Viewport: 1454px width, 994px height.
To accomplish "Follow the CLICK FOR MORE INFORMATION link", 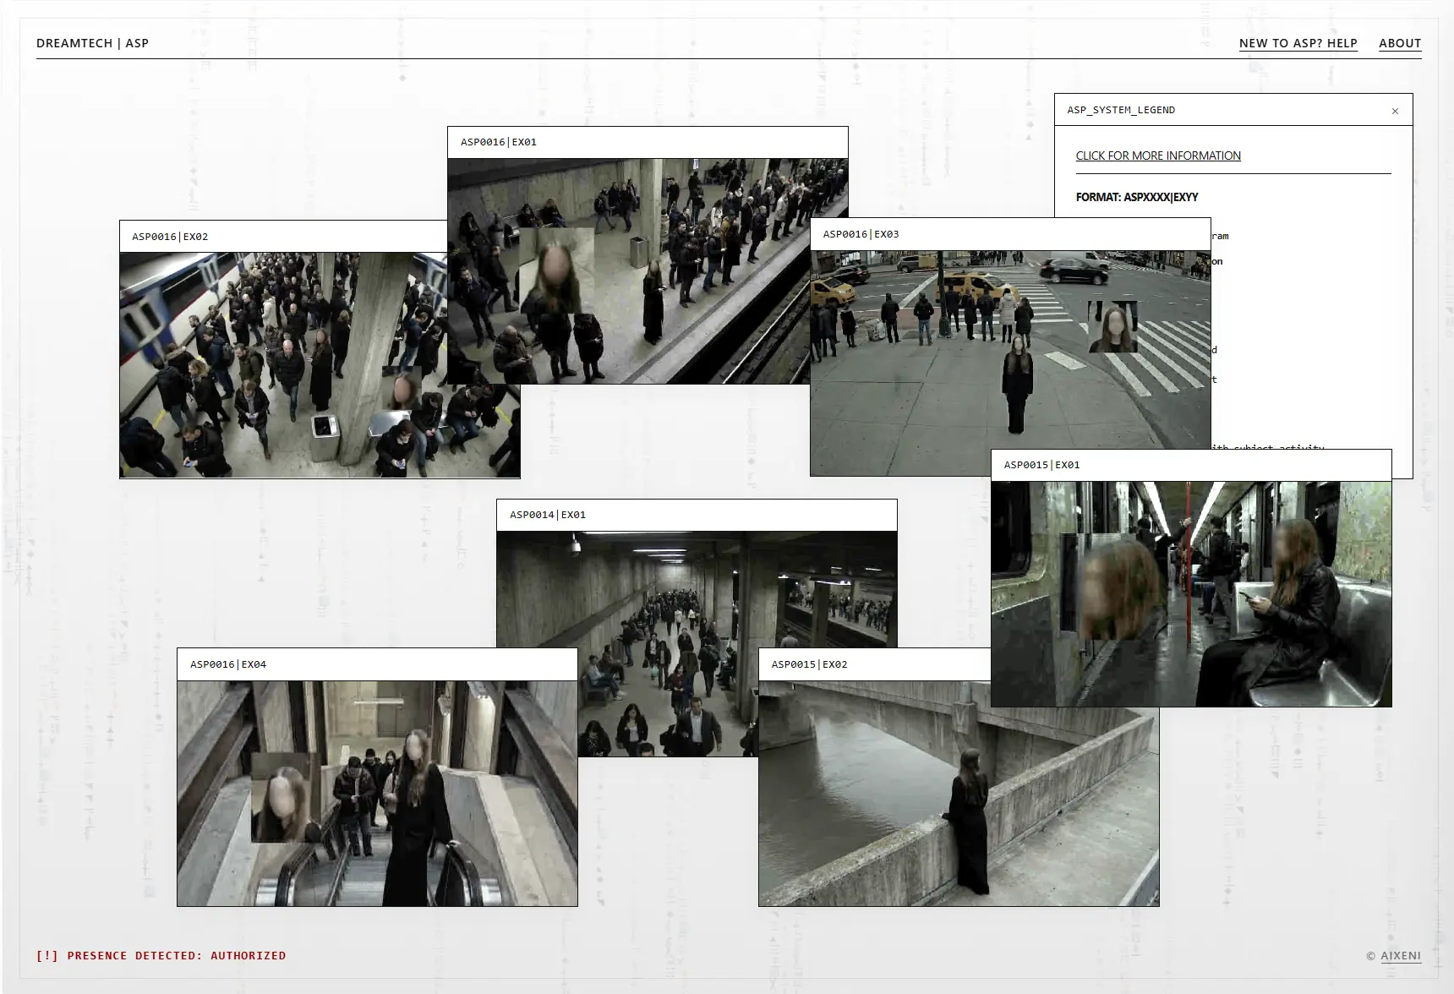I will point(1158,156).
